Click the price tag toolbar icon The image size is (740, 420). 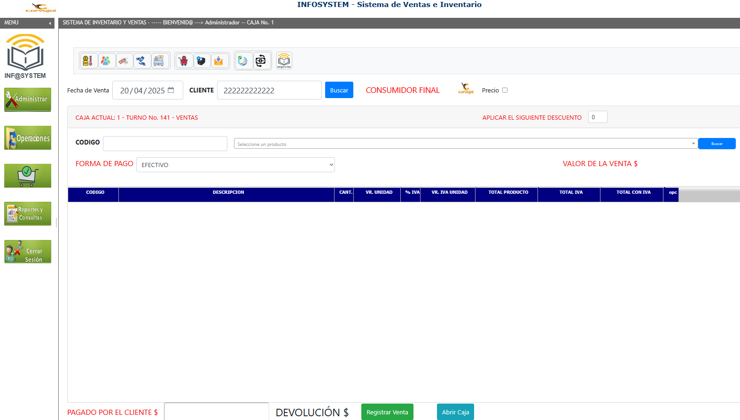pos(123,61)
